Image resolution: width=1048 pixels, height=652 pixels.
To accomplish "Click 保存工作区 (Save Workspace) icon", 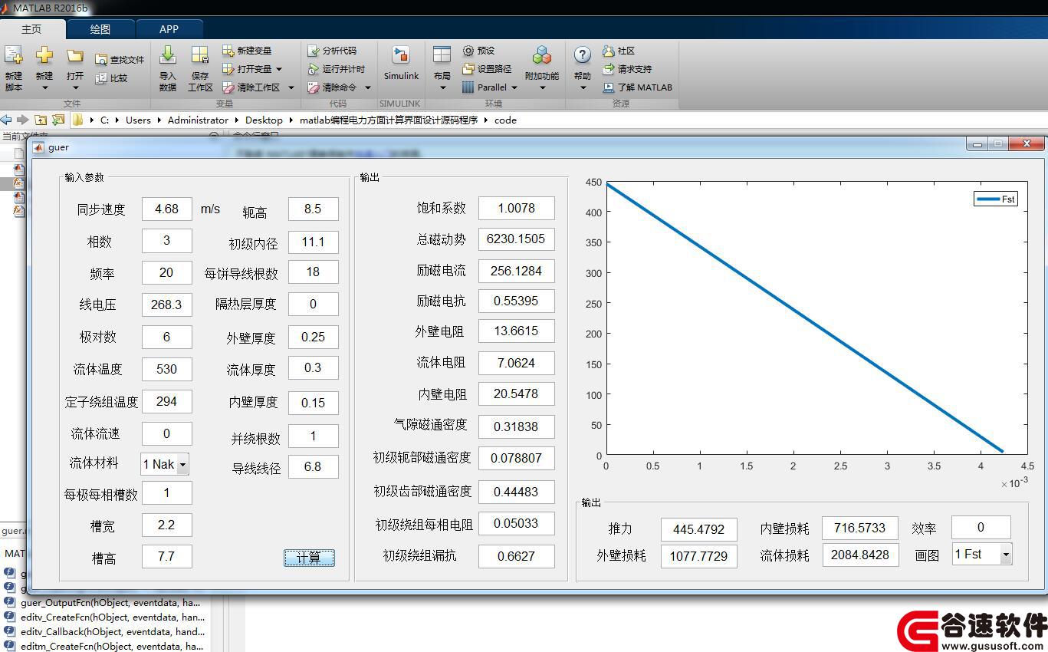I will [199, 55].
